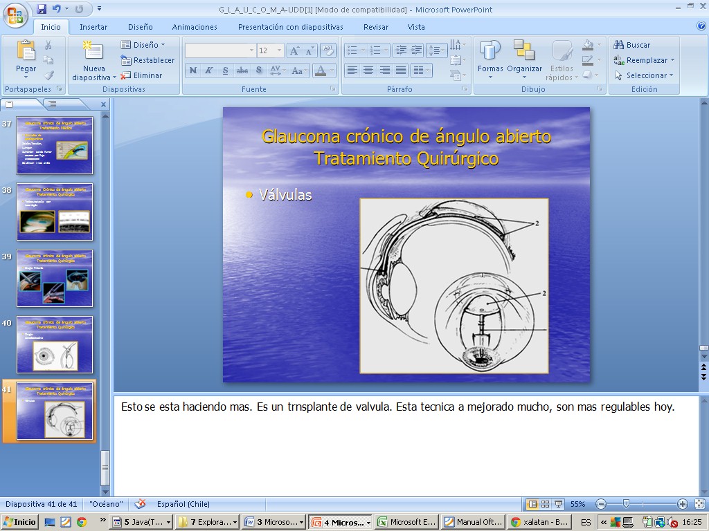This screenshot has height=531, width=709.
Task: Switch to the Animaciones tab
Action: 195,27
